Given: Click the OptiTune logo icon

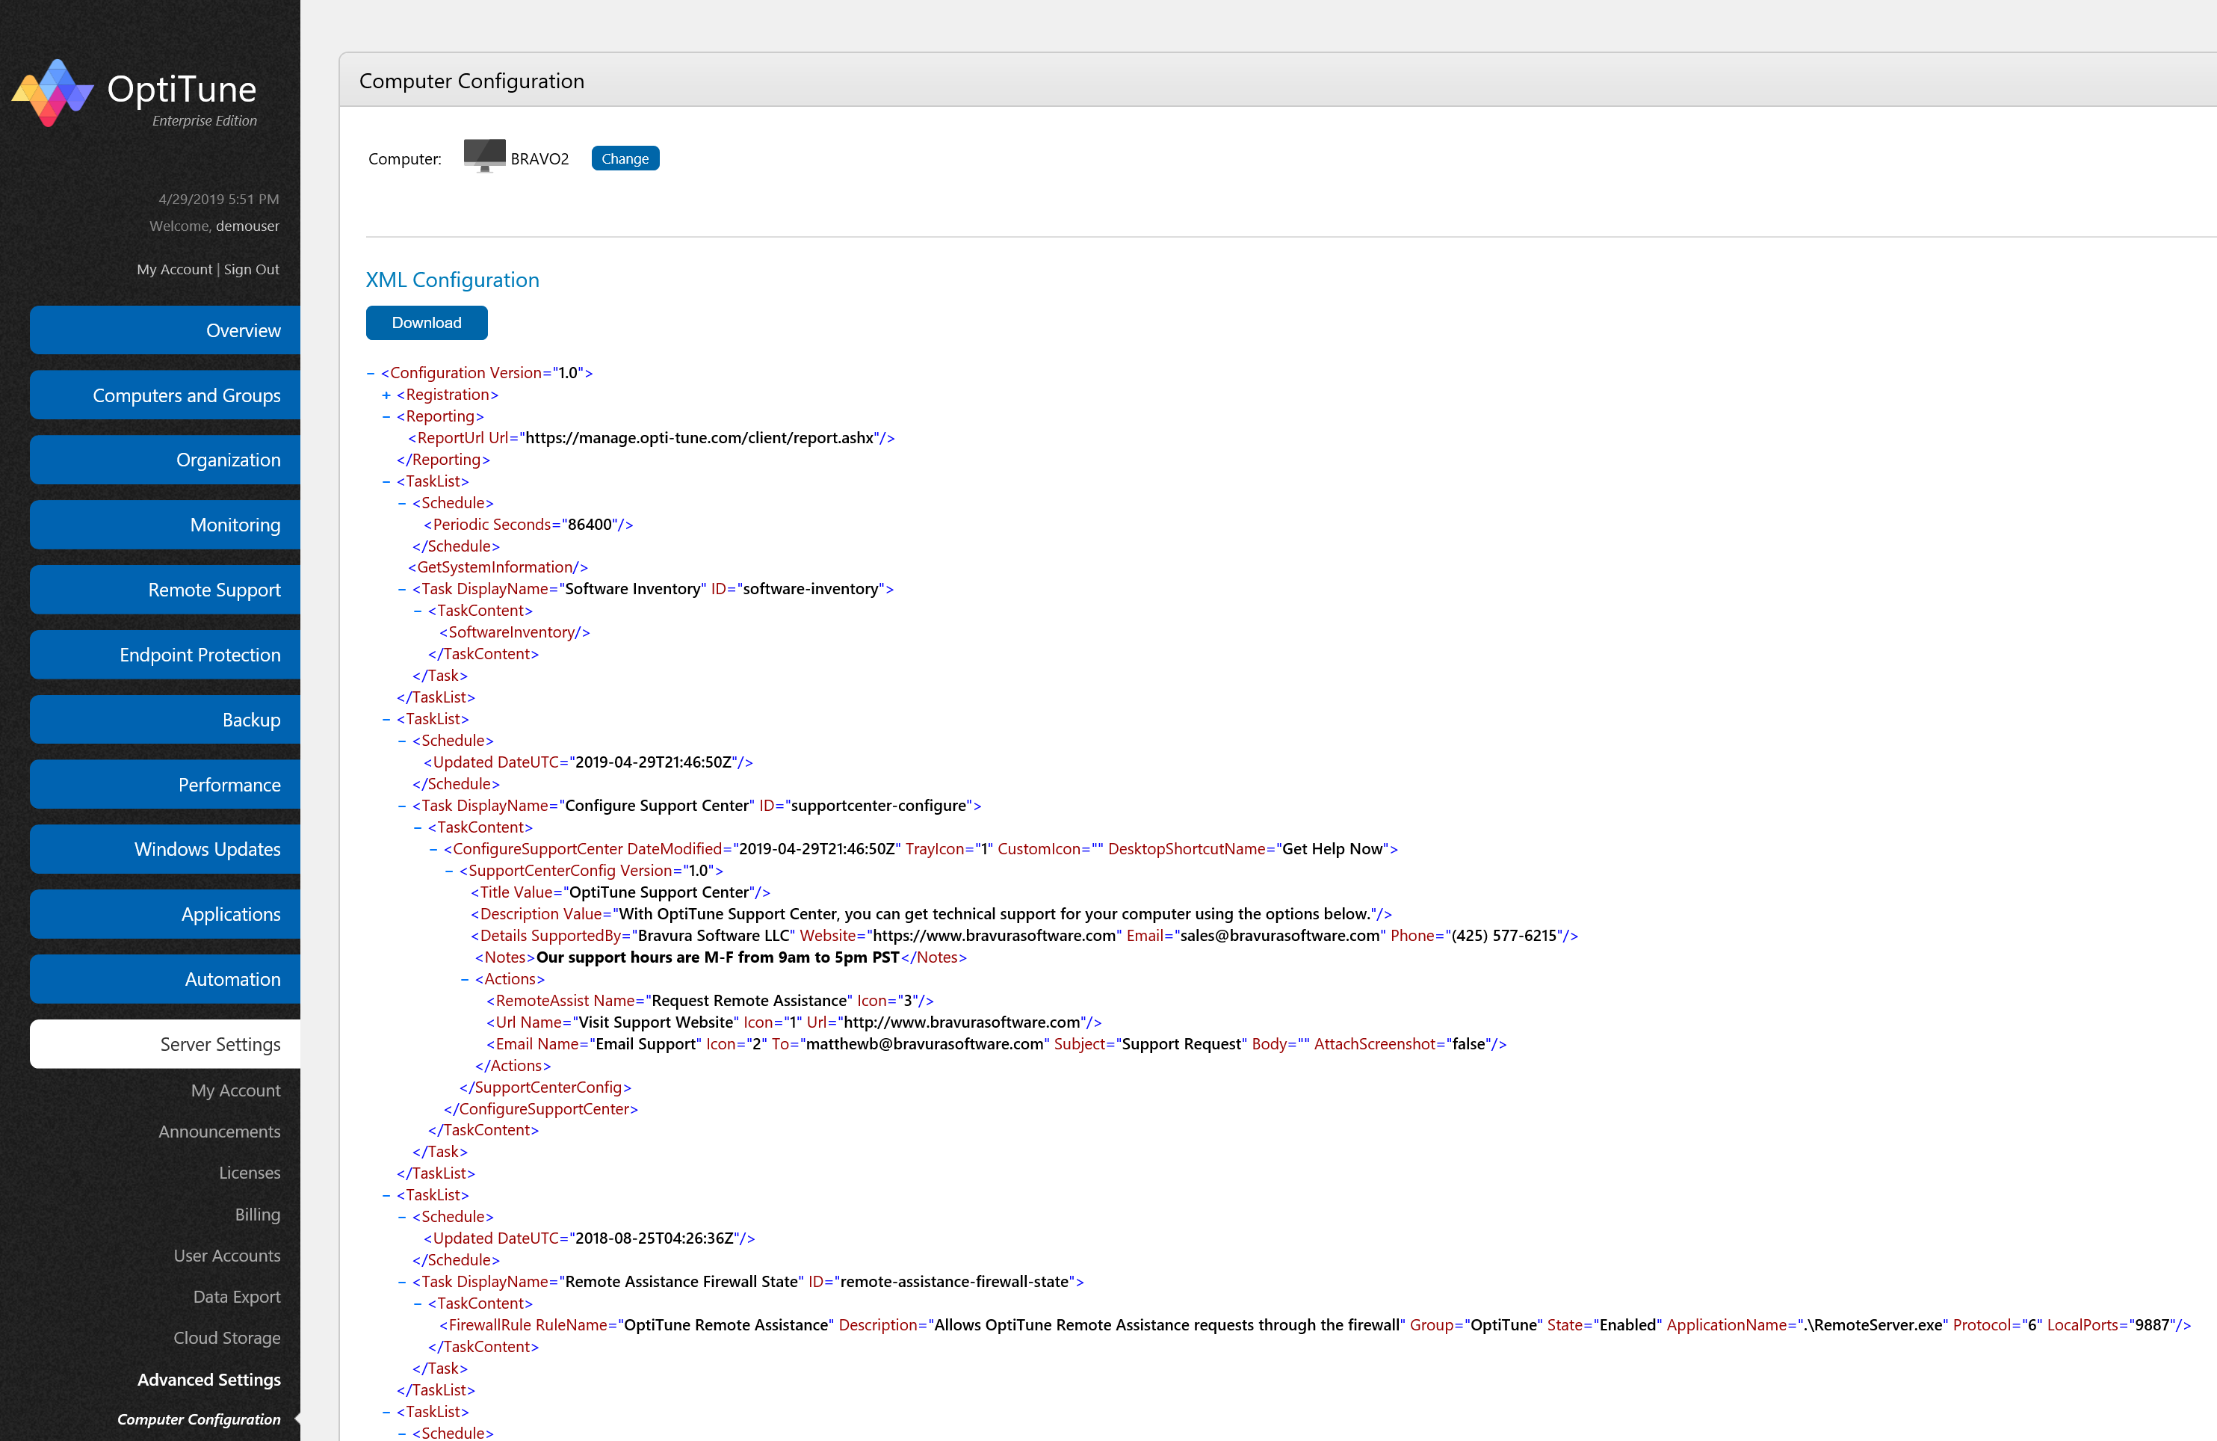Looking at the screenshot, I should click(x=52, y=93).
